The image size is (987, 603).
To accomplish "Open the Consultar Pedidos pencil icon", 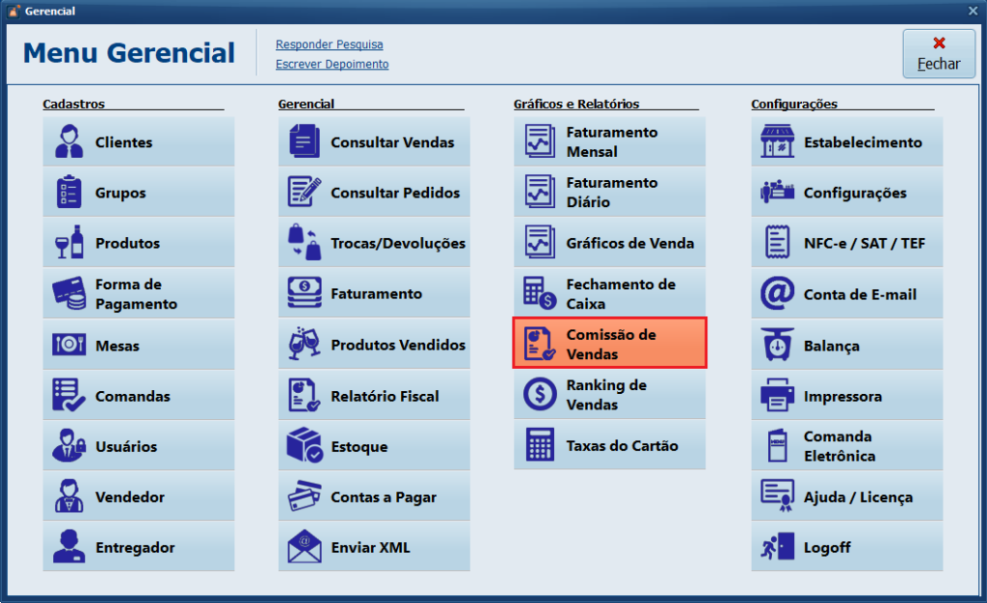I will coord(305,192).
